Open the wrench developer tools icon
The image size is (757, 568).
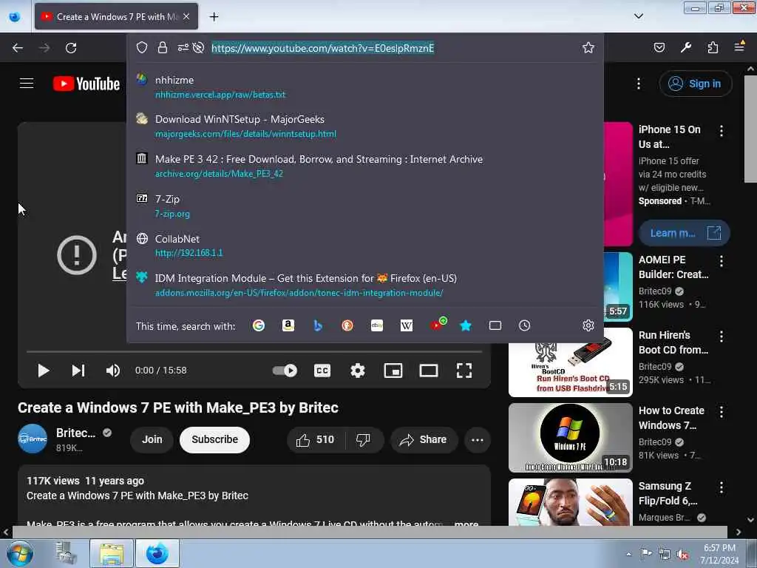point(685,47)
